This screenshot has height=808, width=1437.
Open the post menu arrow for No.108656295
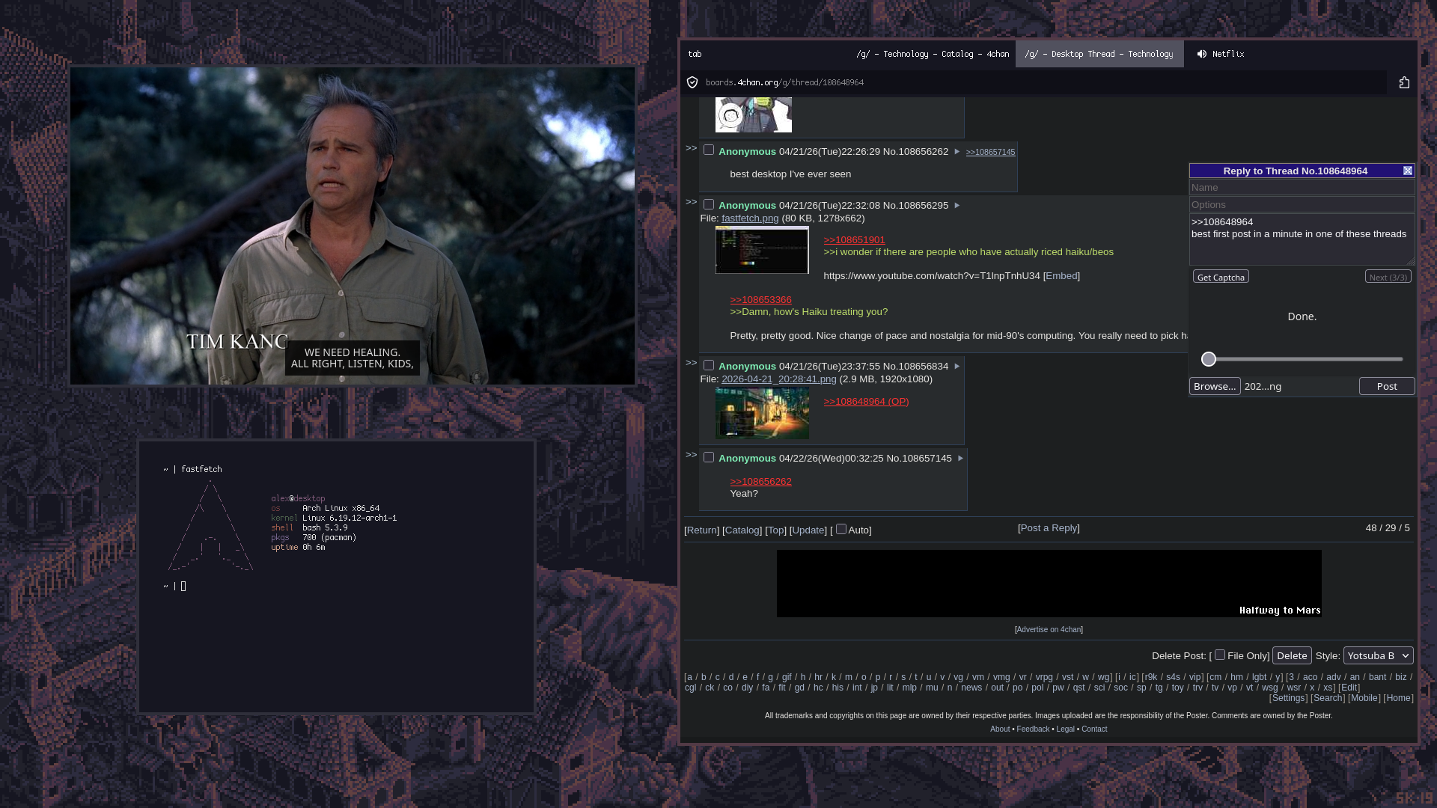957,206
